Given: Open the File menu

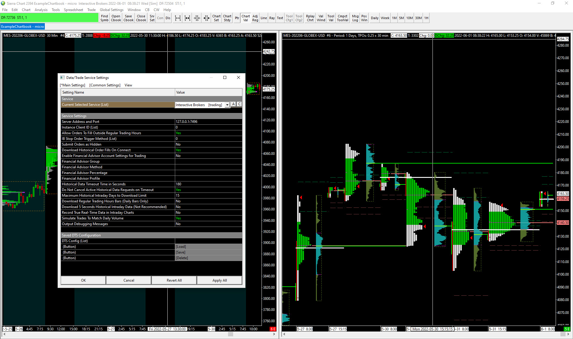Looking at the screenshot, I should coord(5,10).
